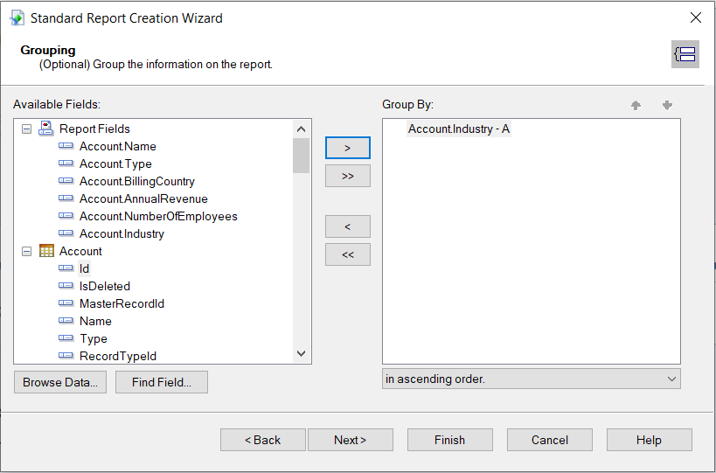The height and width of the screenshot is (473, 716).
Task: Select Account.Industry in Available Fields
Action: [x=122, y=233]
